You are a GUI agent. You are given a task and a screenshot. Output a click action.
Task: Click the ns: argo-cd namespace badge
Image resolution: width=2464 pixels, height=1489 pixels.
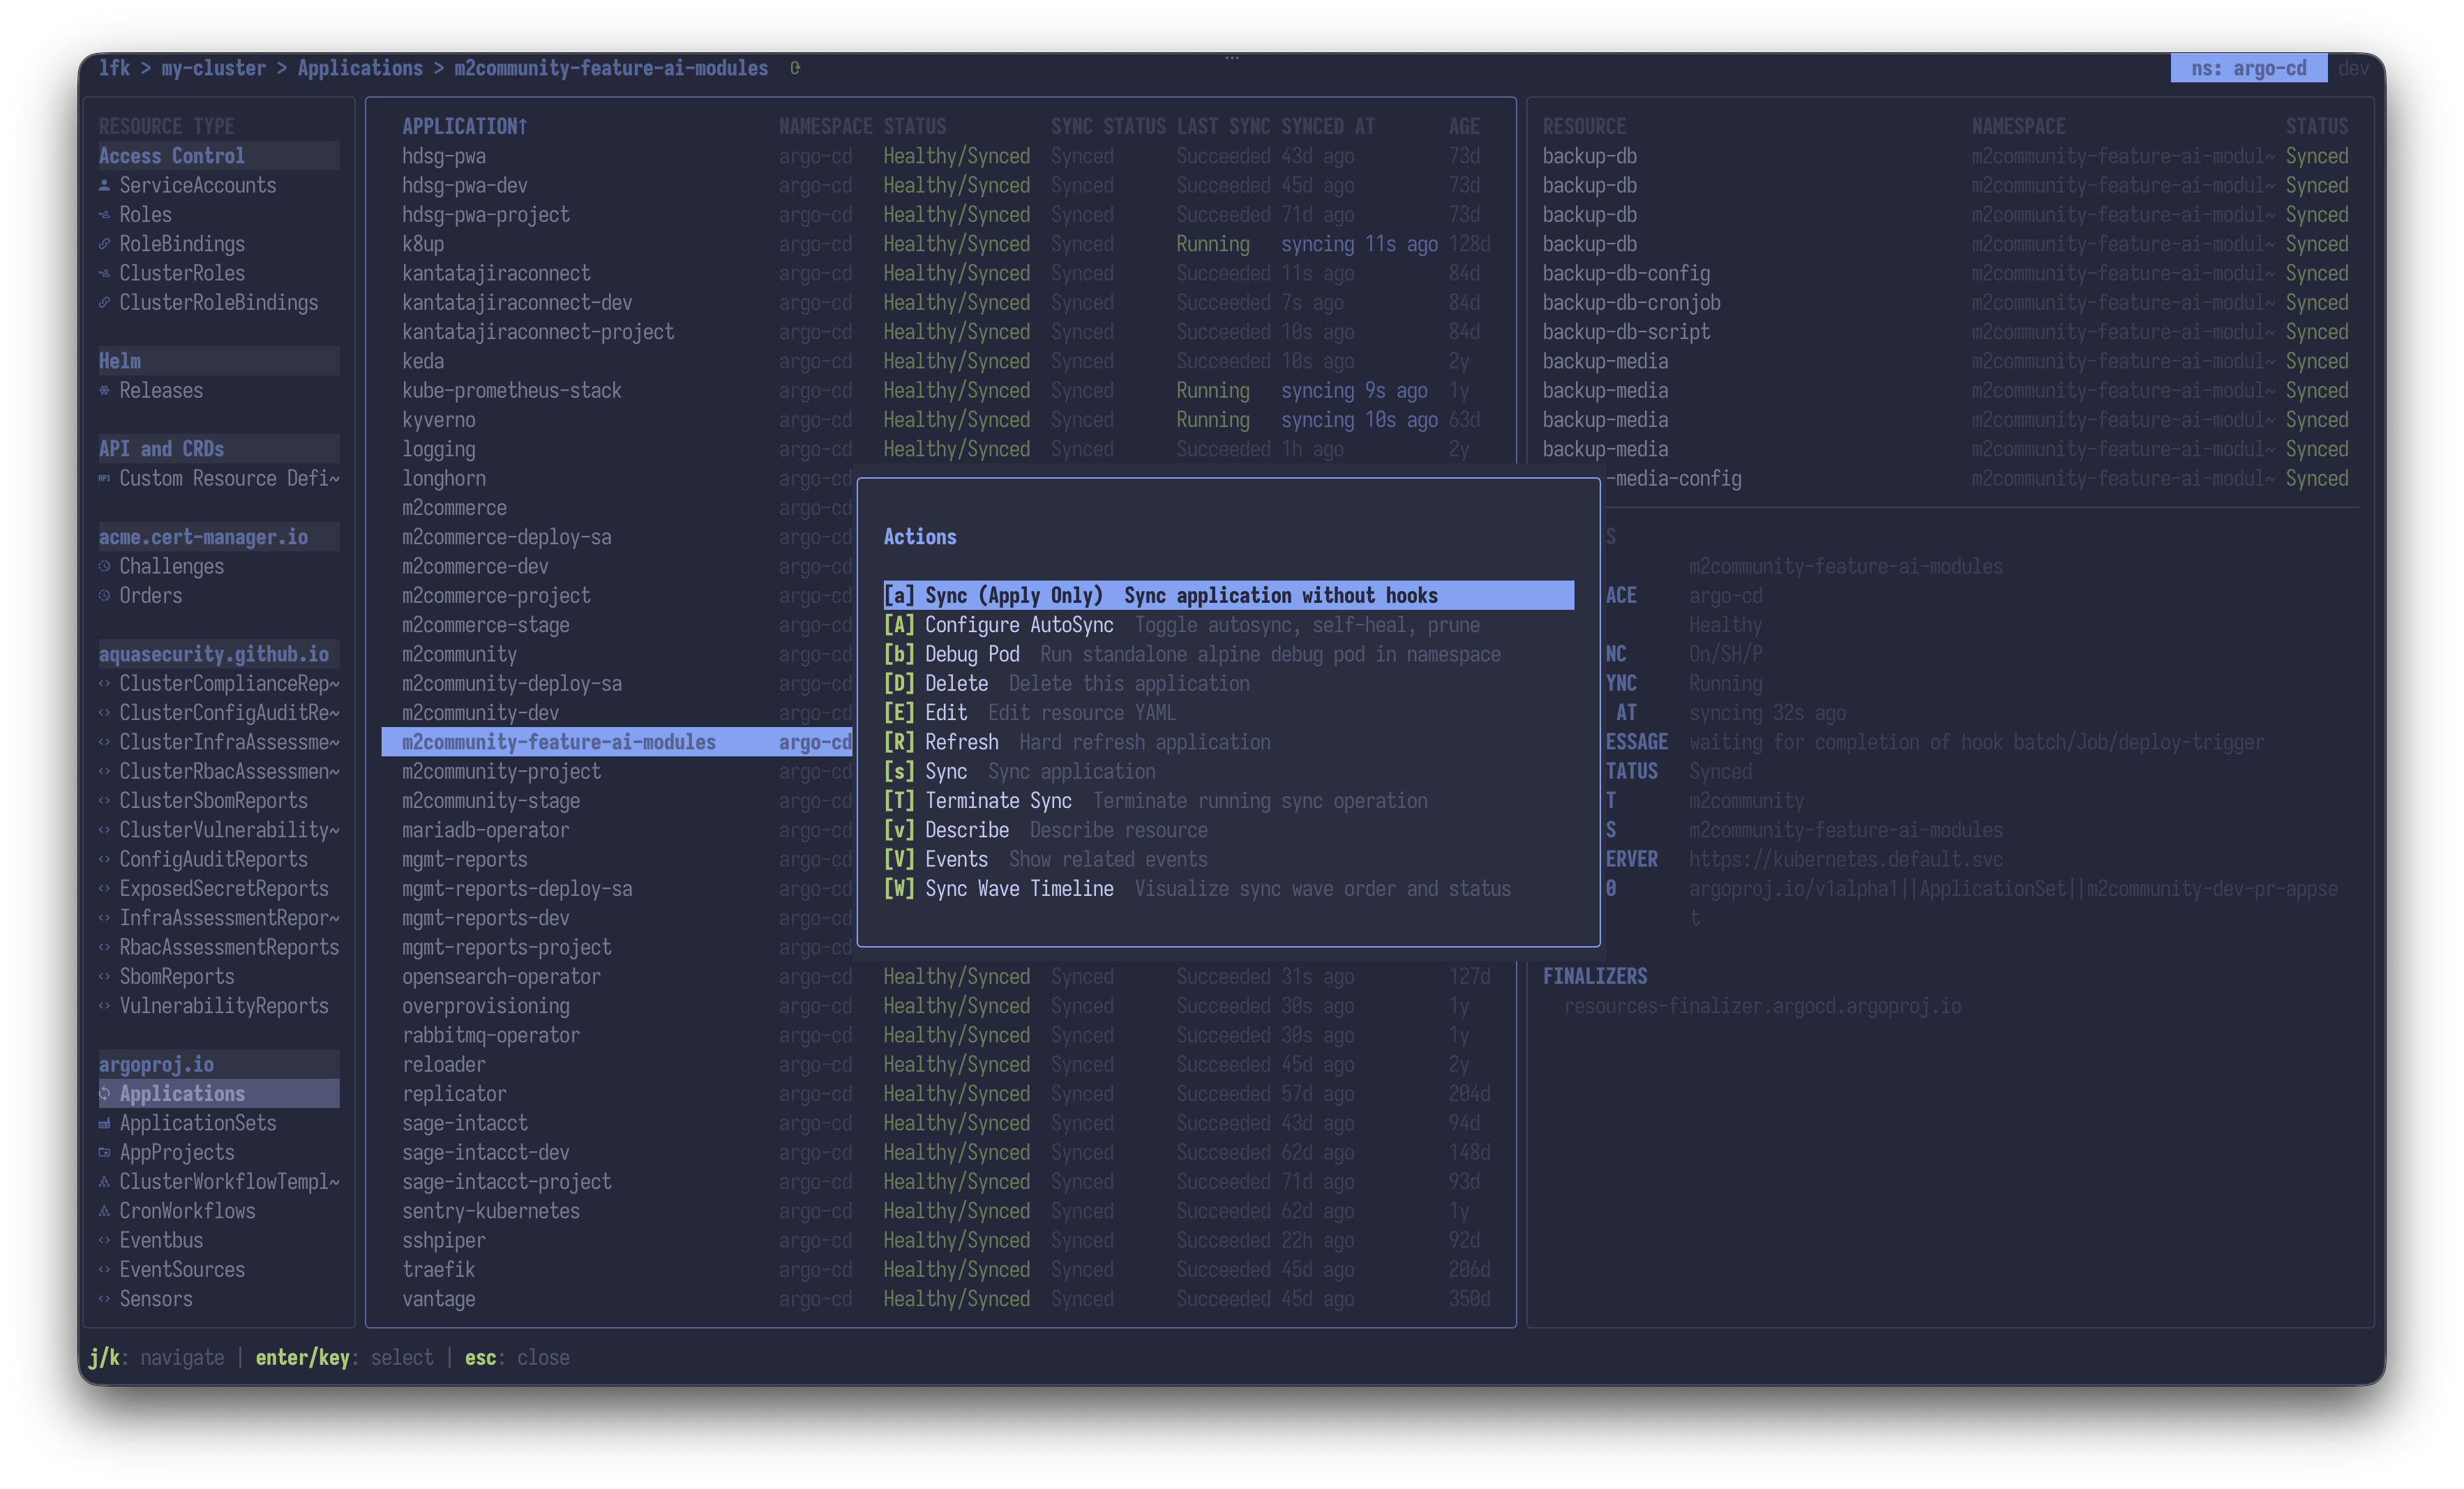2248,68
